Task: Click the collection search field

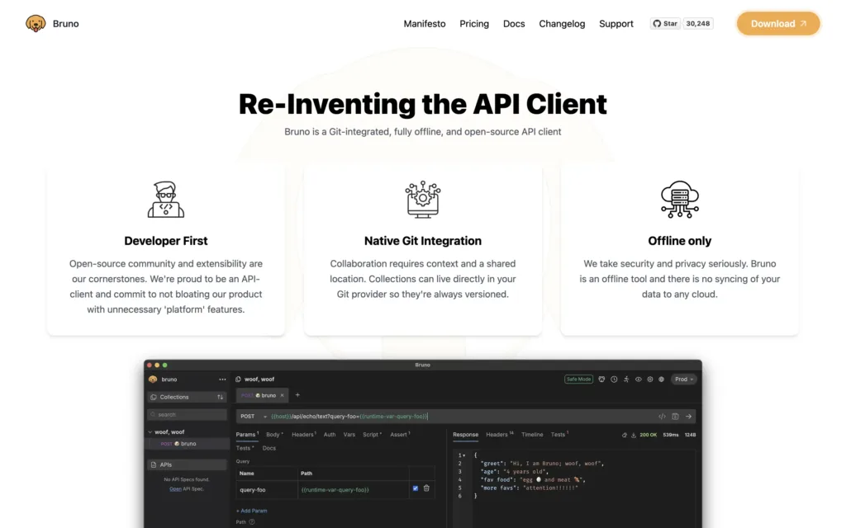Action: (x=187, y=415)
